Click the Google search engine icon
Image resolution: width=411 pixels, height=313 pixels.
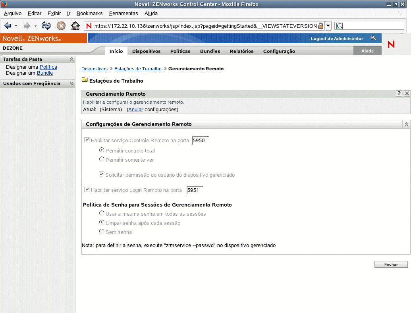[340, 26]
